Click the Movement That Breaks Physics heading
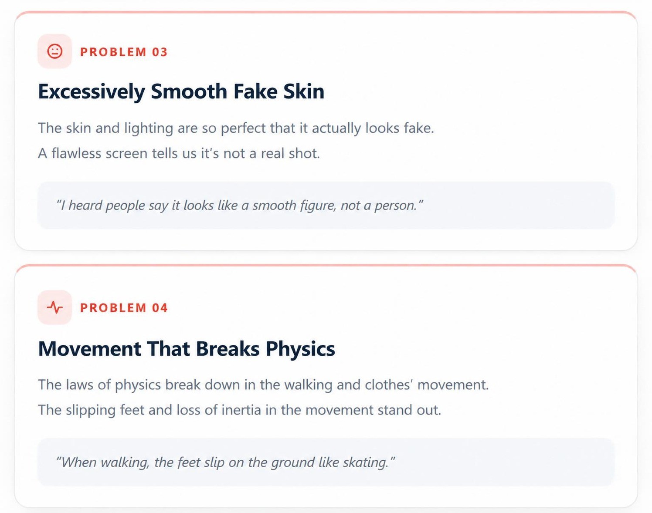 187,349
